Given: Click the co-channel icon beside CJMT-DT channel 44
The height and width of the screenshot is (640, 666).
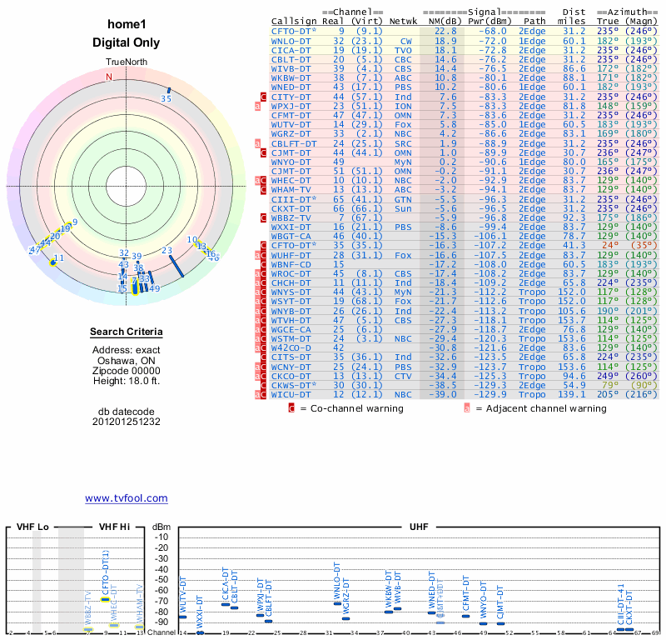Looking at the screenshot, I should tap(264, 152).
